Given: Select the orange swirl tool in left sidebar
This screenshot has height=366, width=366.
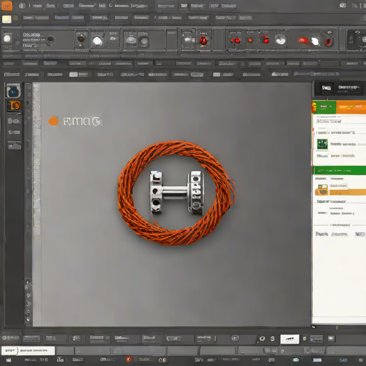Looking at the screenshot, I should 14,106.
